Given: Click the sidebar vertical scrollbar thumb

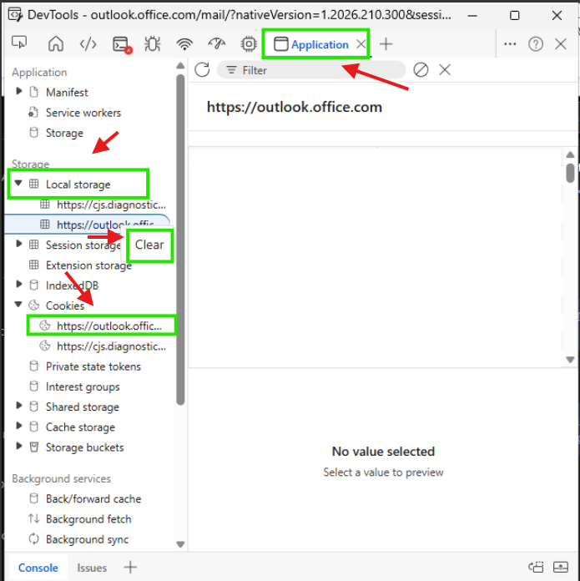Looking at the screenshot, I should [180, 240].
